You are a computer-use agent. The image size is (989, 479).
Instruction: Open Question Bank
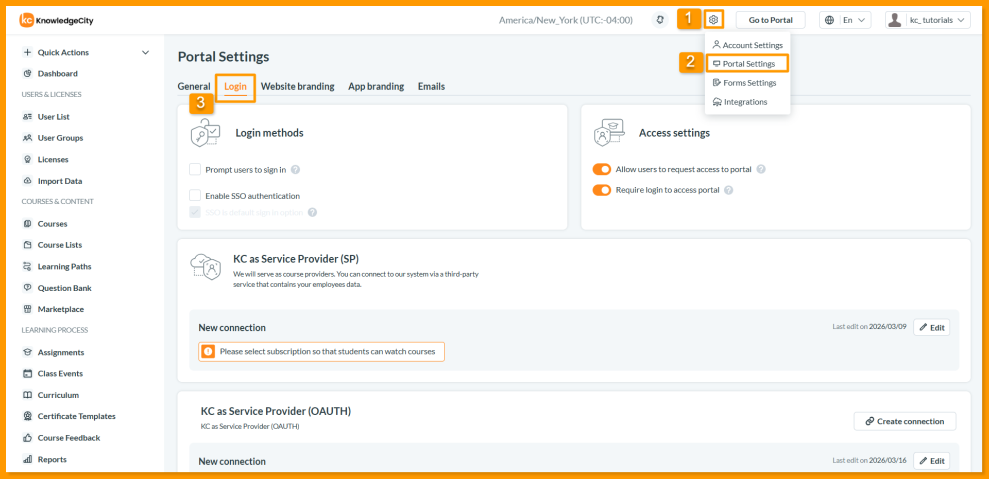(x=64, y=288)
